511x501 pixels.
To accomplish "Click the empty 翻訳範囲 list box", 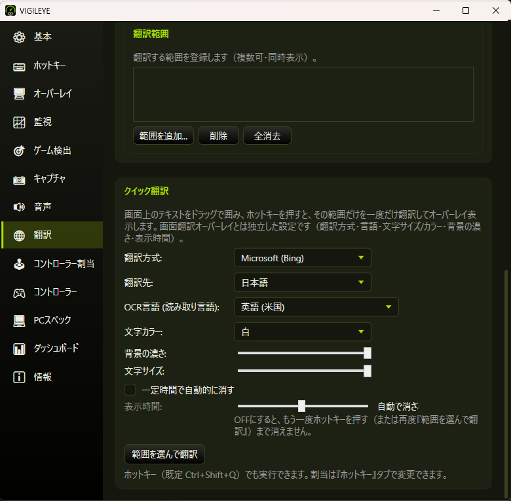I will pyautogui.click(x=303, y=94).
